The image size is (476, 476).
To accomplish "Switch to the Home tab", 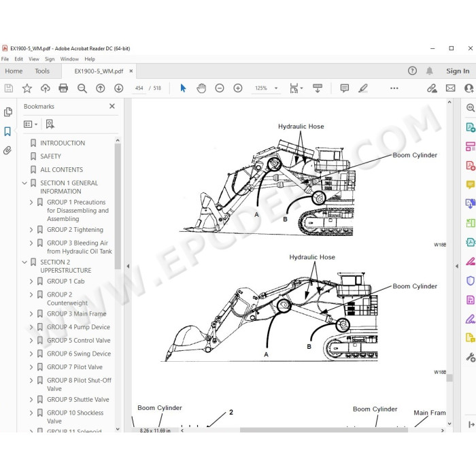I will 14,71.
